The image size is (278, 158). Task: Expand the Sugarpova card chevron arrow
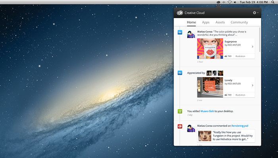253,47
